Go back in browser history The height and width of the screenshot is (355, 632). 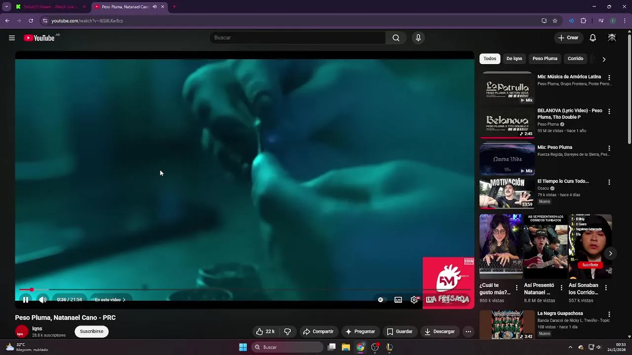pyautogui.click(x=7, y=21)
